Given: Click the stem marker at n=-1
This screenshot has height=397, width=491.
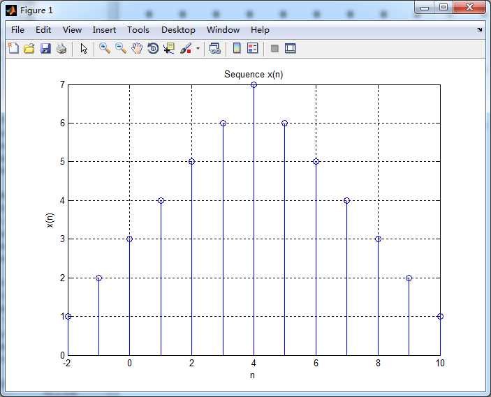Looking at the screenshot, I should point(98,278).
